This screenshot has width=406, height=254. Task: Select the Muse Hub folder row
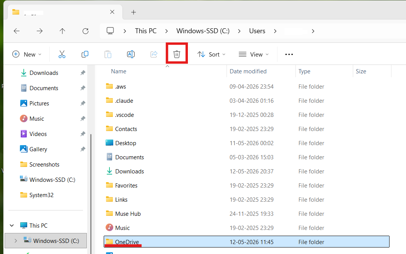click(x=246, y=214)
